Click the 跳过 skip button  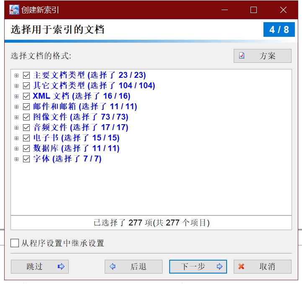40,266
